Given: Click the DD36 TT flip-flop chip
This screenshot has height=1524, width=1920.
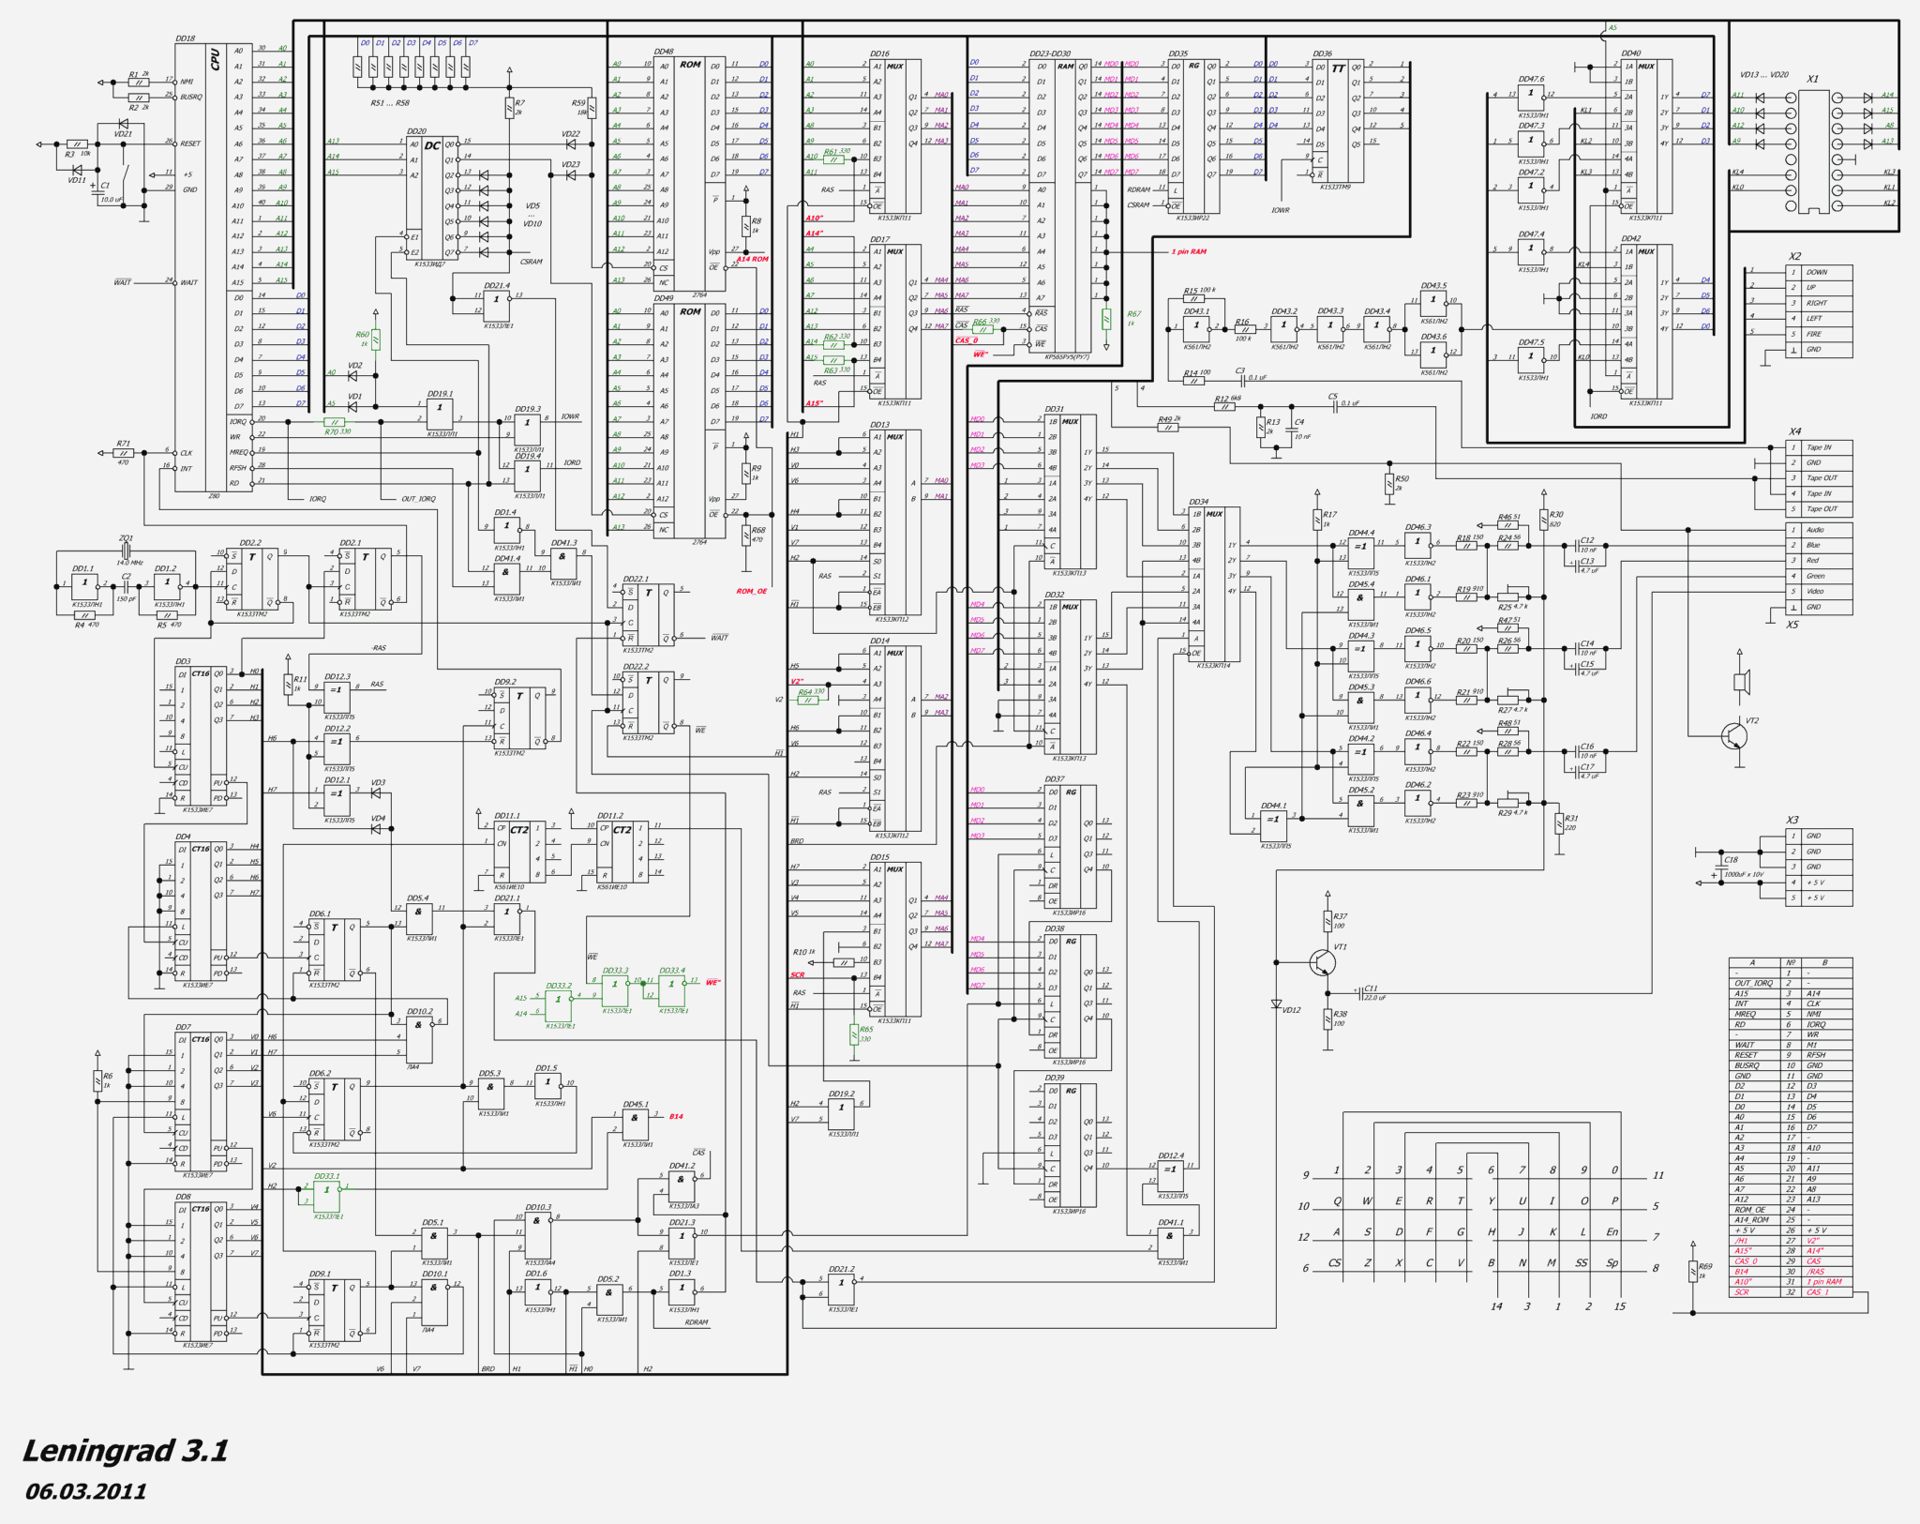Looking at the screenshot, I should (x=1338, y=120).
